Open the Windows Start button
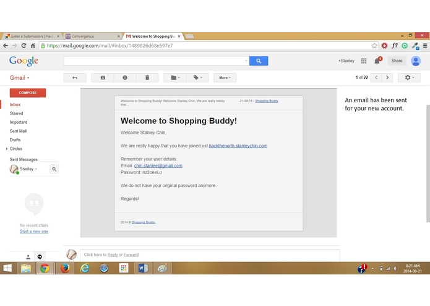430x306 pixels. coord(7,268)
